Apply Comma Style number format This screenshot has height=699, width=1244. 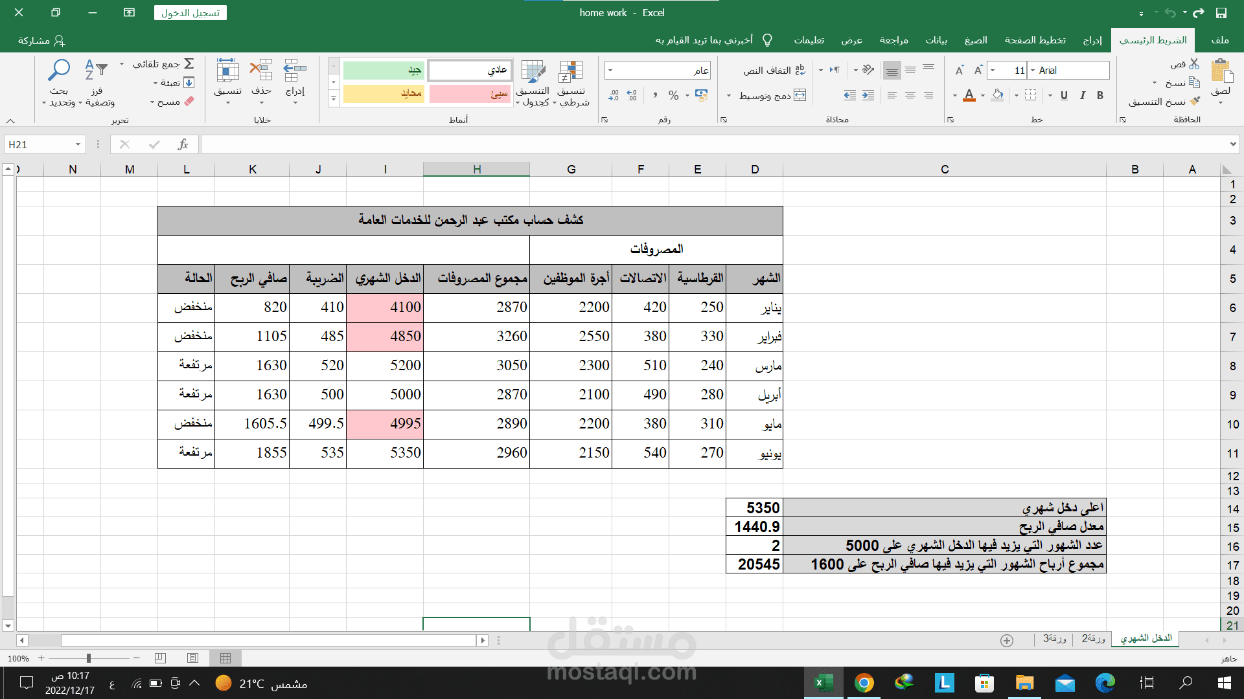655,95
